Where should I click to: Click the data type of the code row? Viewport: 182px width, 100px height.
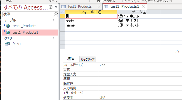139,21
